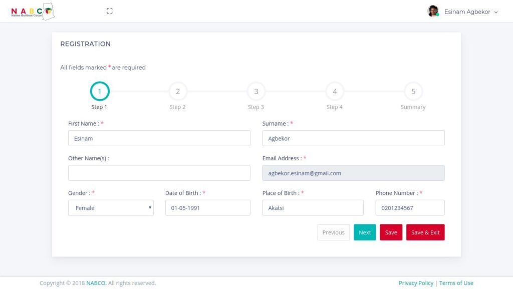Focus the Surname text field

353,138
